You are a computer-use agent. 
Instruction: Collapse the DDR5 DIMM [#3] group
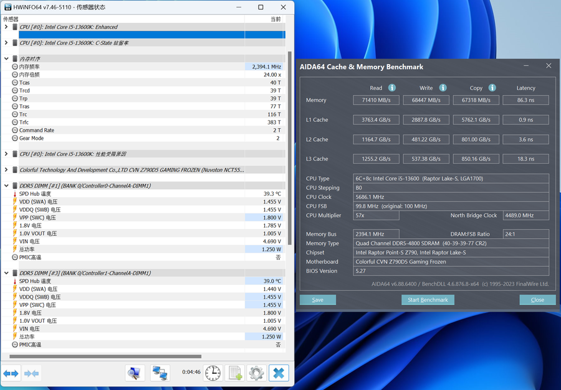(6, 273)
